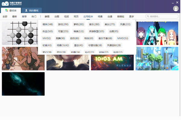Image resolution: width=181 pixels, height=120 pixels.
Task: Focus the 搜索壁纸 search field
Action: coord(162,16)
